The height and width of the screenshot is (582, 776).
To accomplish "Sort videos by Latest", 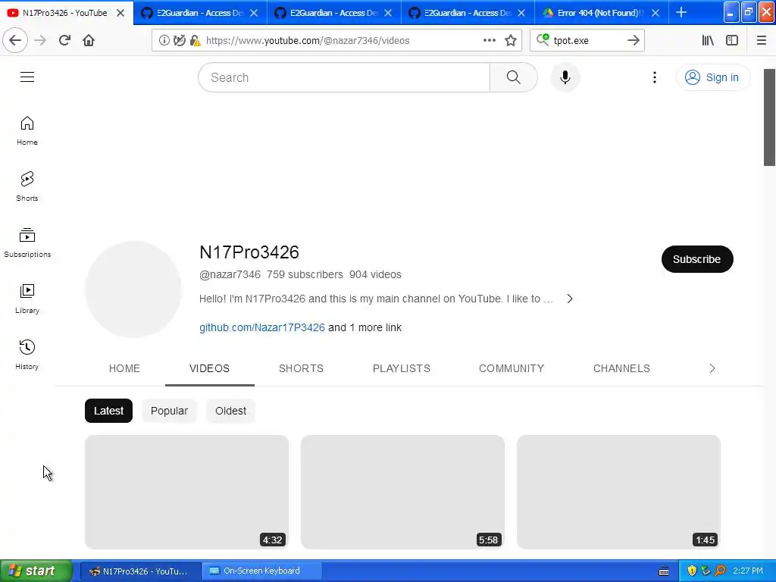I will pyautogui.click(x=108, y=411).
